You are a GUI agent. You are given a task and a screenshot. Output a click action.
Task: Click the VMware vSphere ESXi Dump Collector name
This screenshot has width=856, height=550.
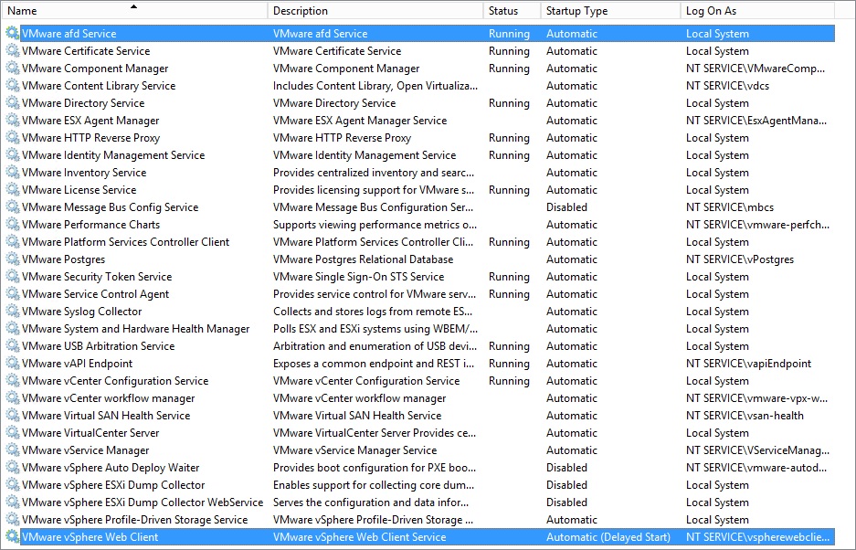(x=113, y=485)
